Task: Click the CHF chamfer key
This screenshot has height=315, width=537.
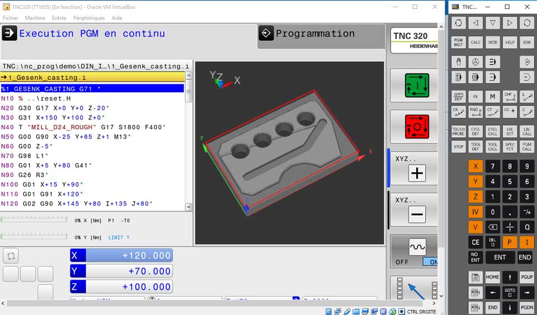Action: pyautogui.click(x=510, y=97)
